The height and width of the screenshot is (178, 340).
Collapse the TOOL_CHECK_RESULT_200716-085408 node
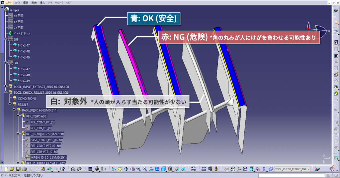click(6, 92)
